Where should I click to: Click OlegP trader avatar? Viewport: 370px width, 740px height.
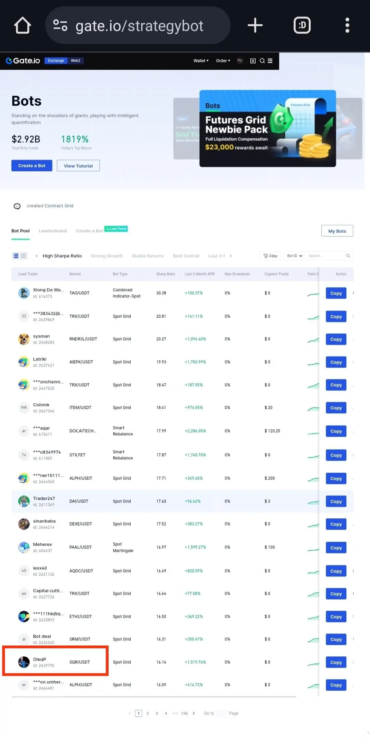click(24, 662)
